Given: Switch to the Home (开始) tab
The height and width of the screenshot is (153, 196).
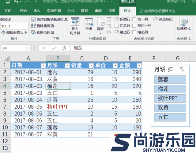Looking at the screenshot, I should (x=23, y=11).
